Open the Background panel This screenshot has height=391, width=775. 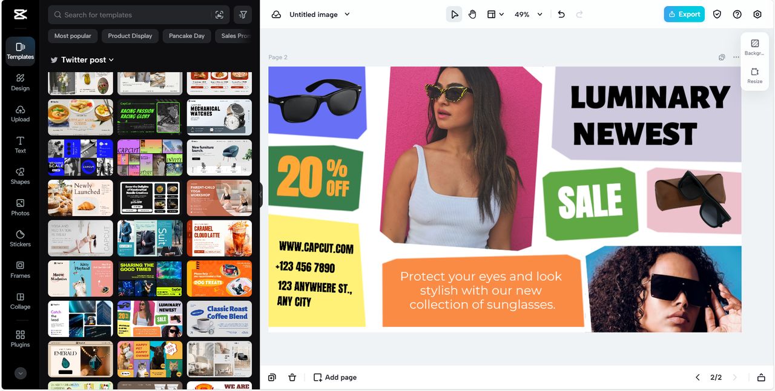click(754, 48)
